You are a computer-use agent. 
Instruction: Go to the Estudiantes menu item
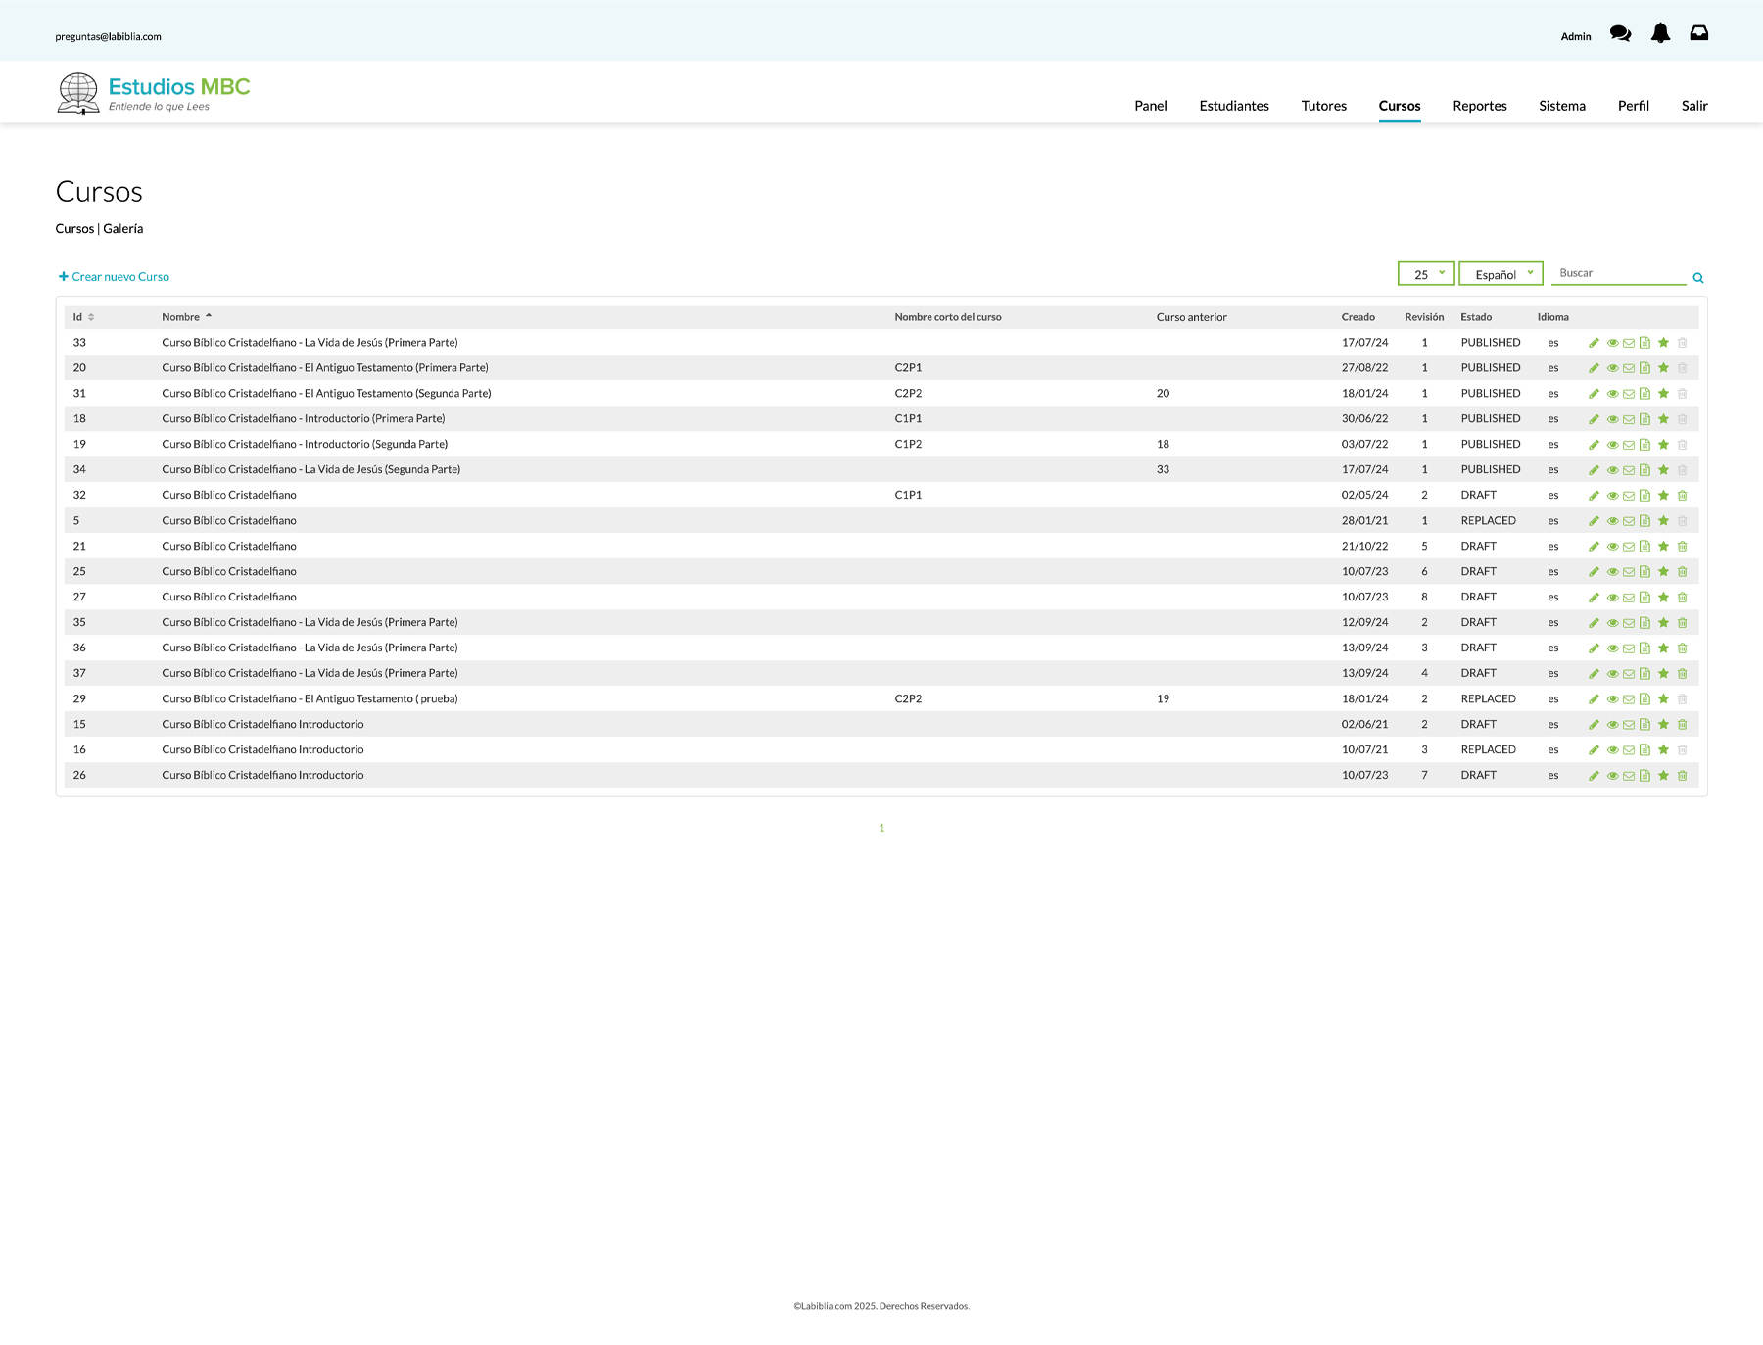coord(1234,106)
